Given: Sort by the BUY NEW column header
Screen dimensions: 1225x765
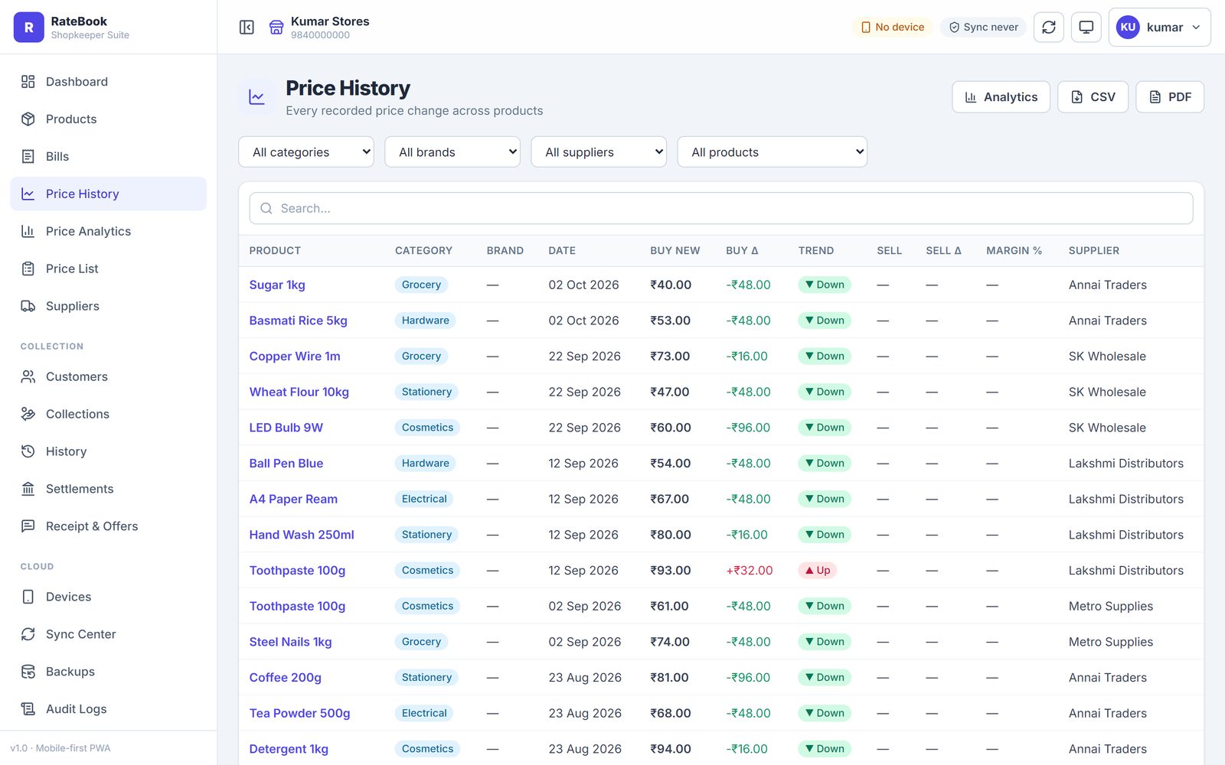Looking at the screenshot, I should 675,251.
